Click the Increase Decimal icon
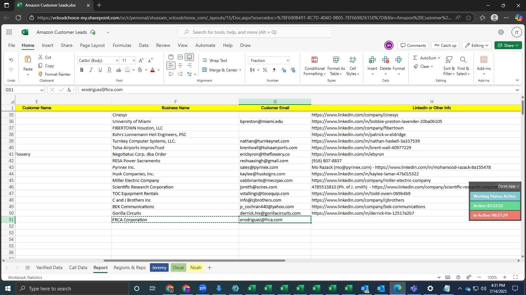The width and height of the screenshot is (526, 295). point(284,70)
